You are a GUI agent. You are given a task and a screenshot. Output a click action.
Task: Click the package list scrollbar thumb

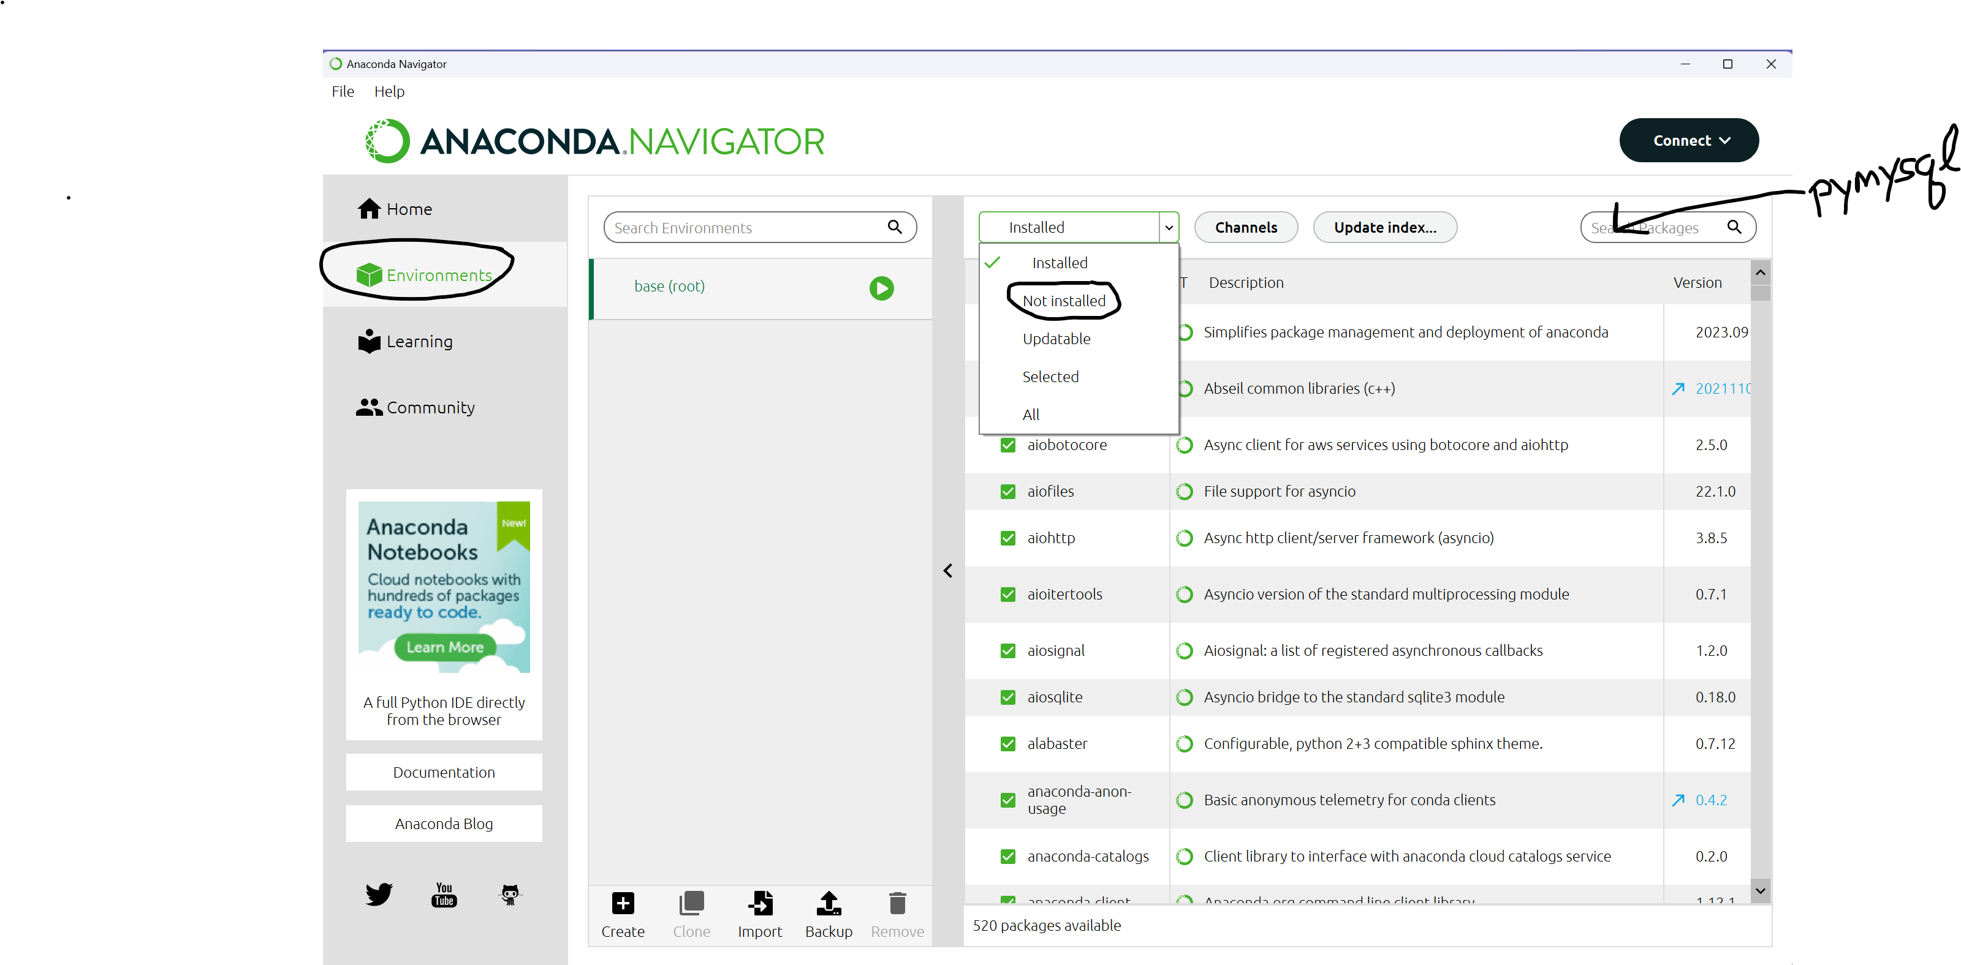pos(1761,293)
